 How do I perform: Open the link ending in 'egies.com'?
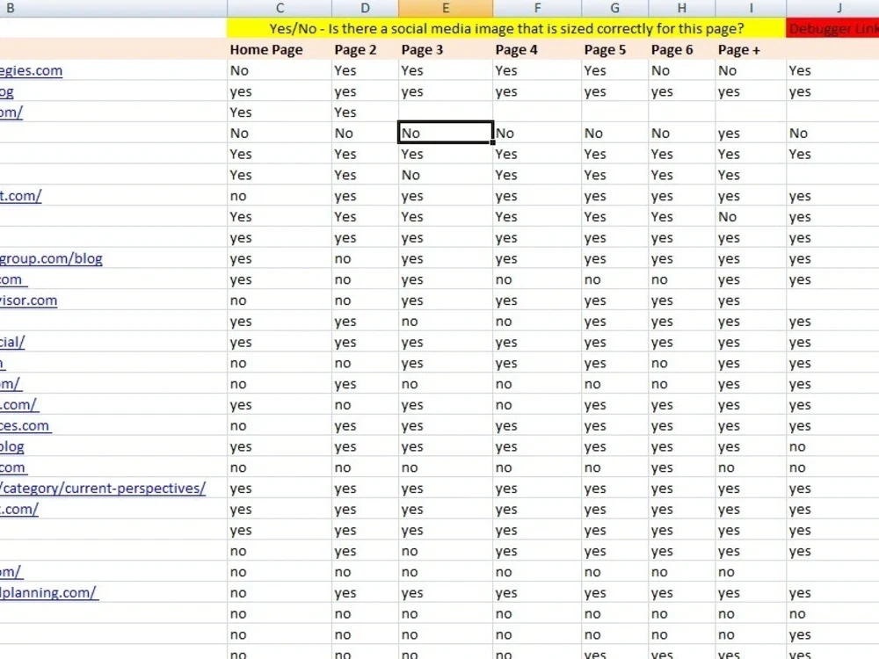31,70
